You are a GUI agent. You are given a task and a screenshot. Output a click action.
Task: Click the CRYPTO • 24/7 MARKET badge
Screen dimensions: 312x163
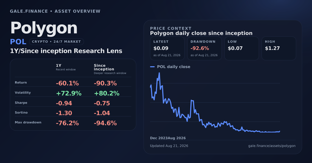56,42
